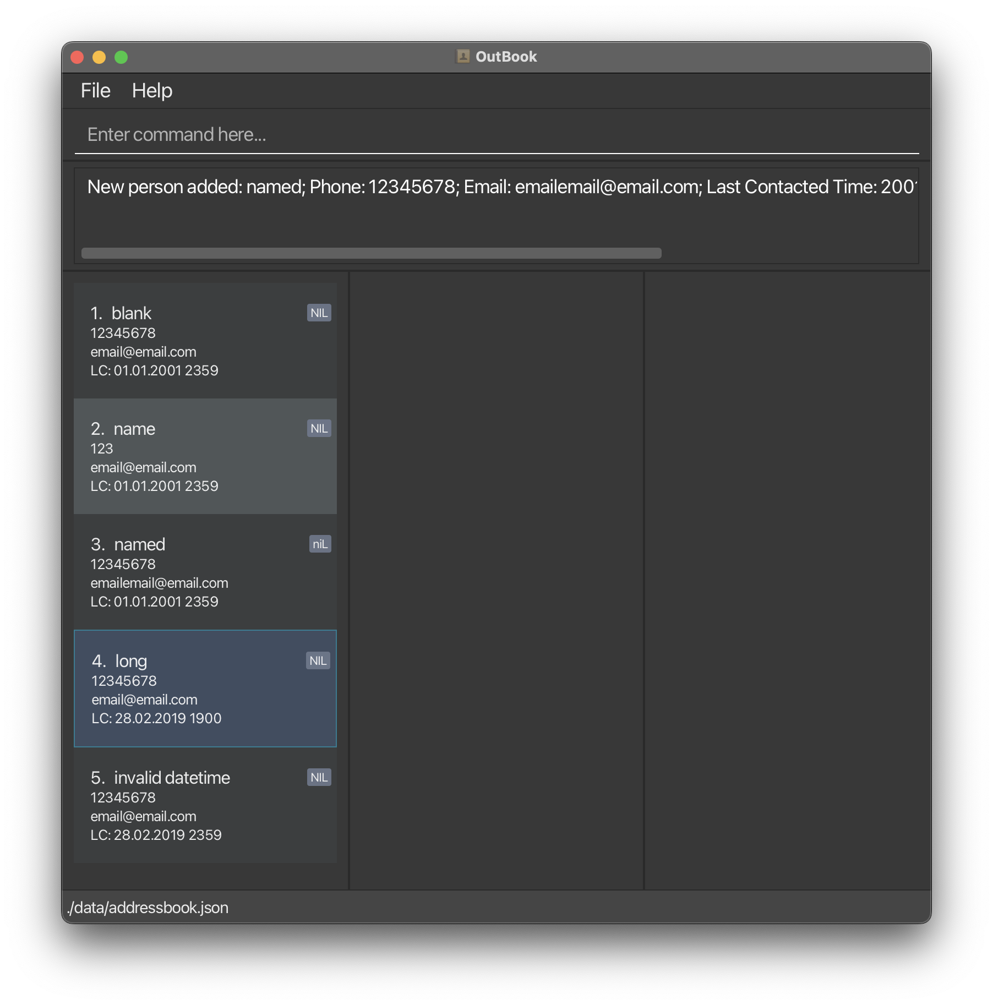Image resolution: width=993 pixels, height=1005 pixels.
Task: Select contact 1 named blank
Action: click(x=205, y=341)
